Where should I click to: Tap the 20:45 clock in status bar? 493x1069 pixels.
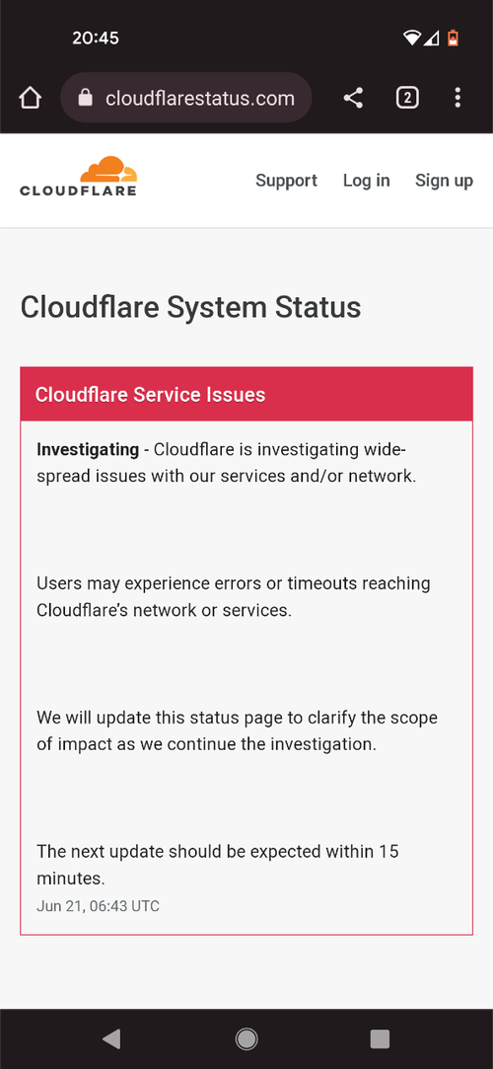pos(96,38)
